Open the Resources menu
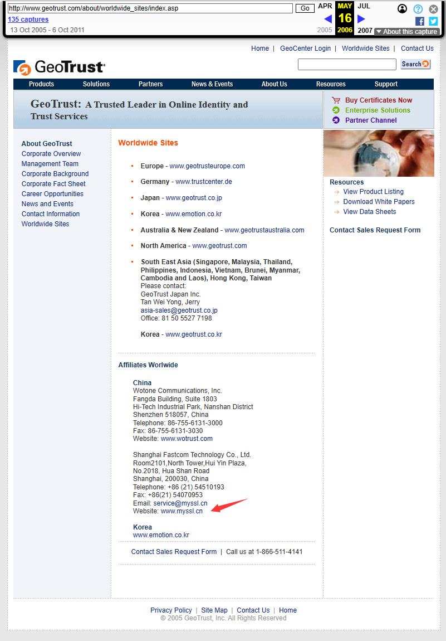Viewport: 446px width, 641px height. pyautogui.click(x=331, y=84)
